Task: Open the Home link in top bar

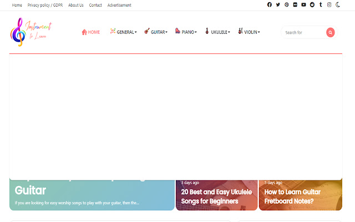Action: [x=17, y=5]
